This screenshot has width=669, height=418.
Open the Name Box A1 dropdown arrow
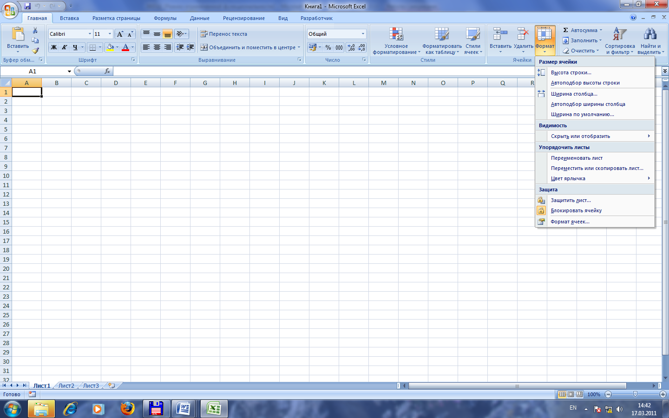[x=69, y=71]
